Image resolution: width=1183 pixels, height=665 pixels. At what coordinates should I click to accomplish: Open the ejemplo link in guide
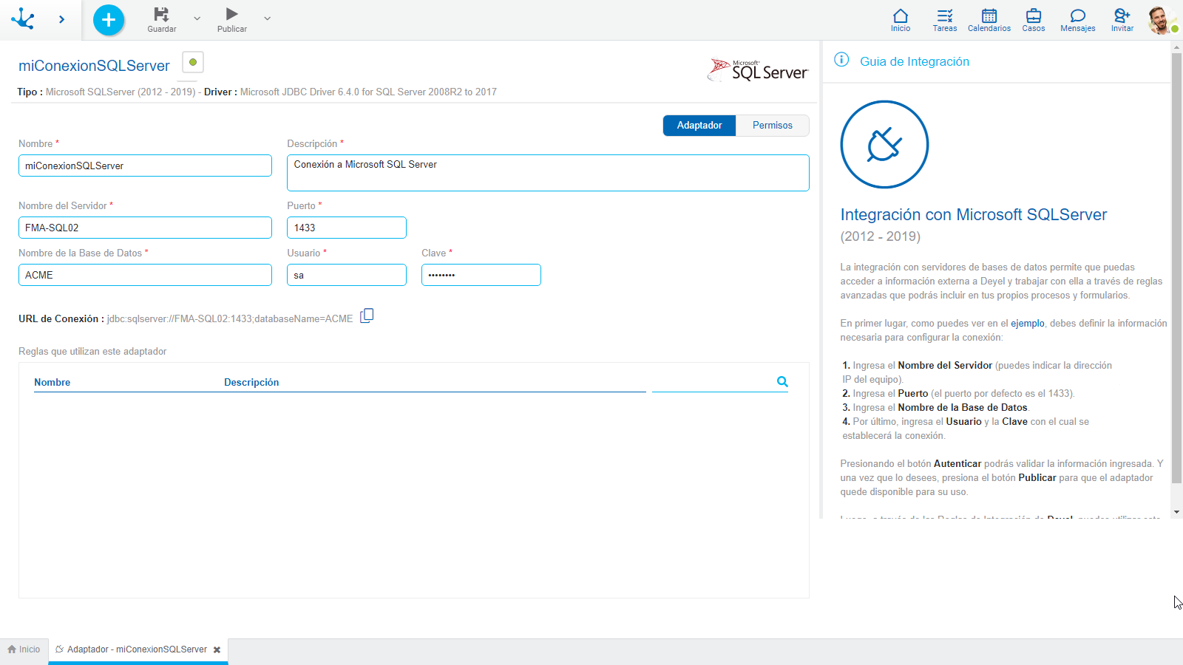(x=1028, y=324)
